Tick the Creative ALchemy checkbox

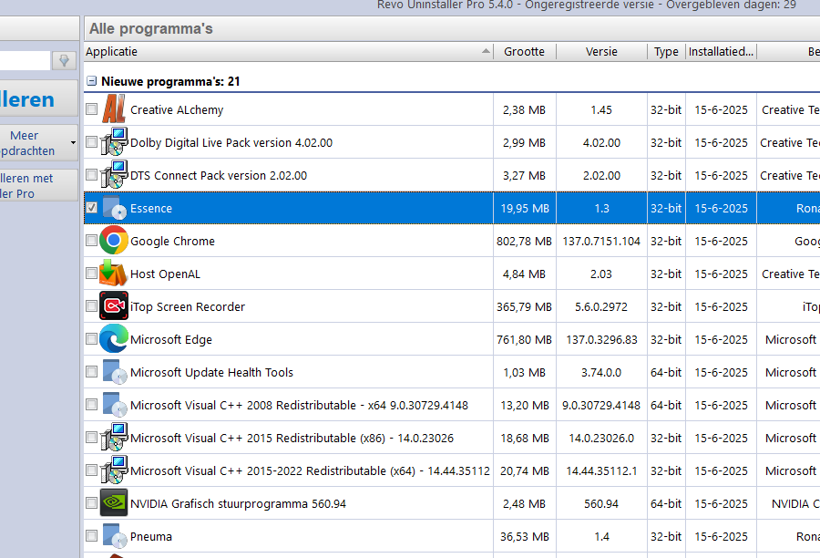click(91, 108)
